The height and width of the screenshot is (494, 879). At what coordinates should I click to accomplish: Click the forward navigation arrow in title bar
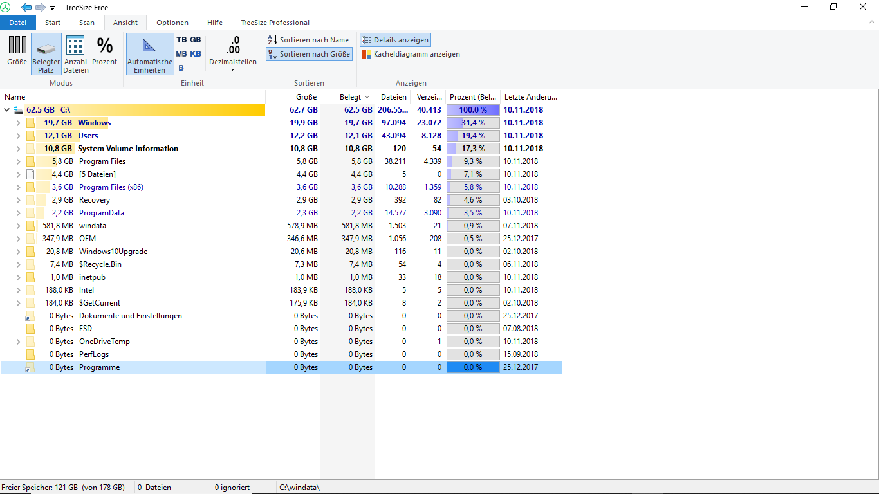41,7
